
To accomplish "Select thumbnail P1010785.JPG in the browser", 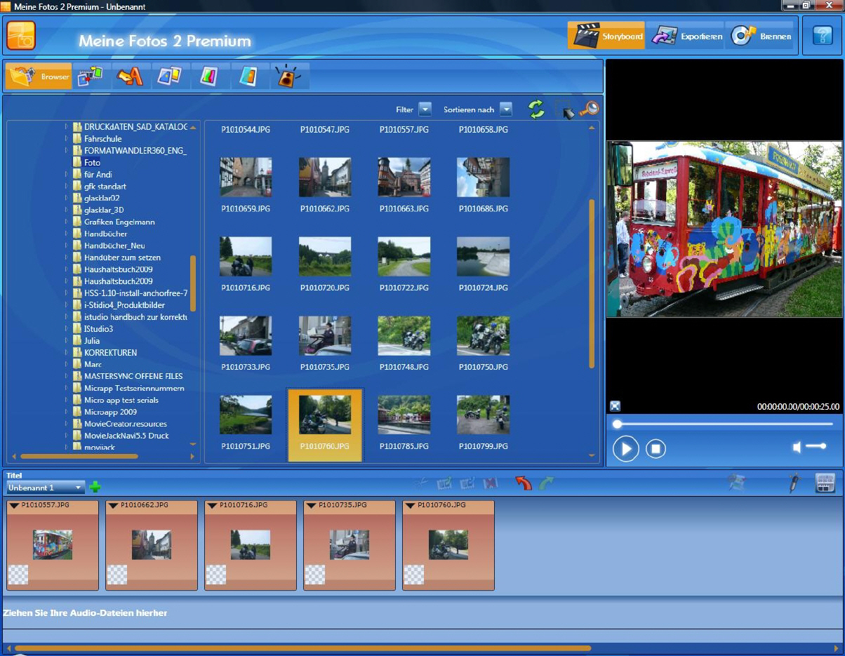I will click(404, 416).
